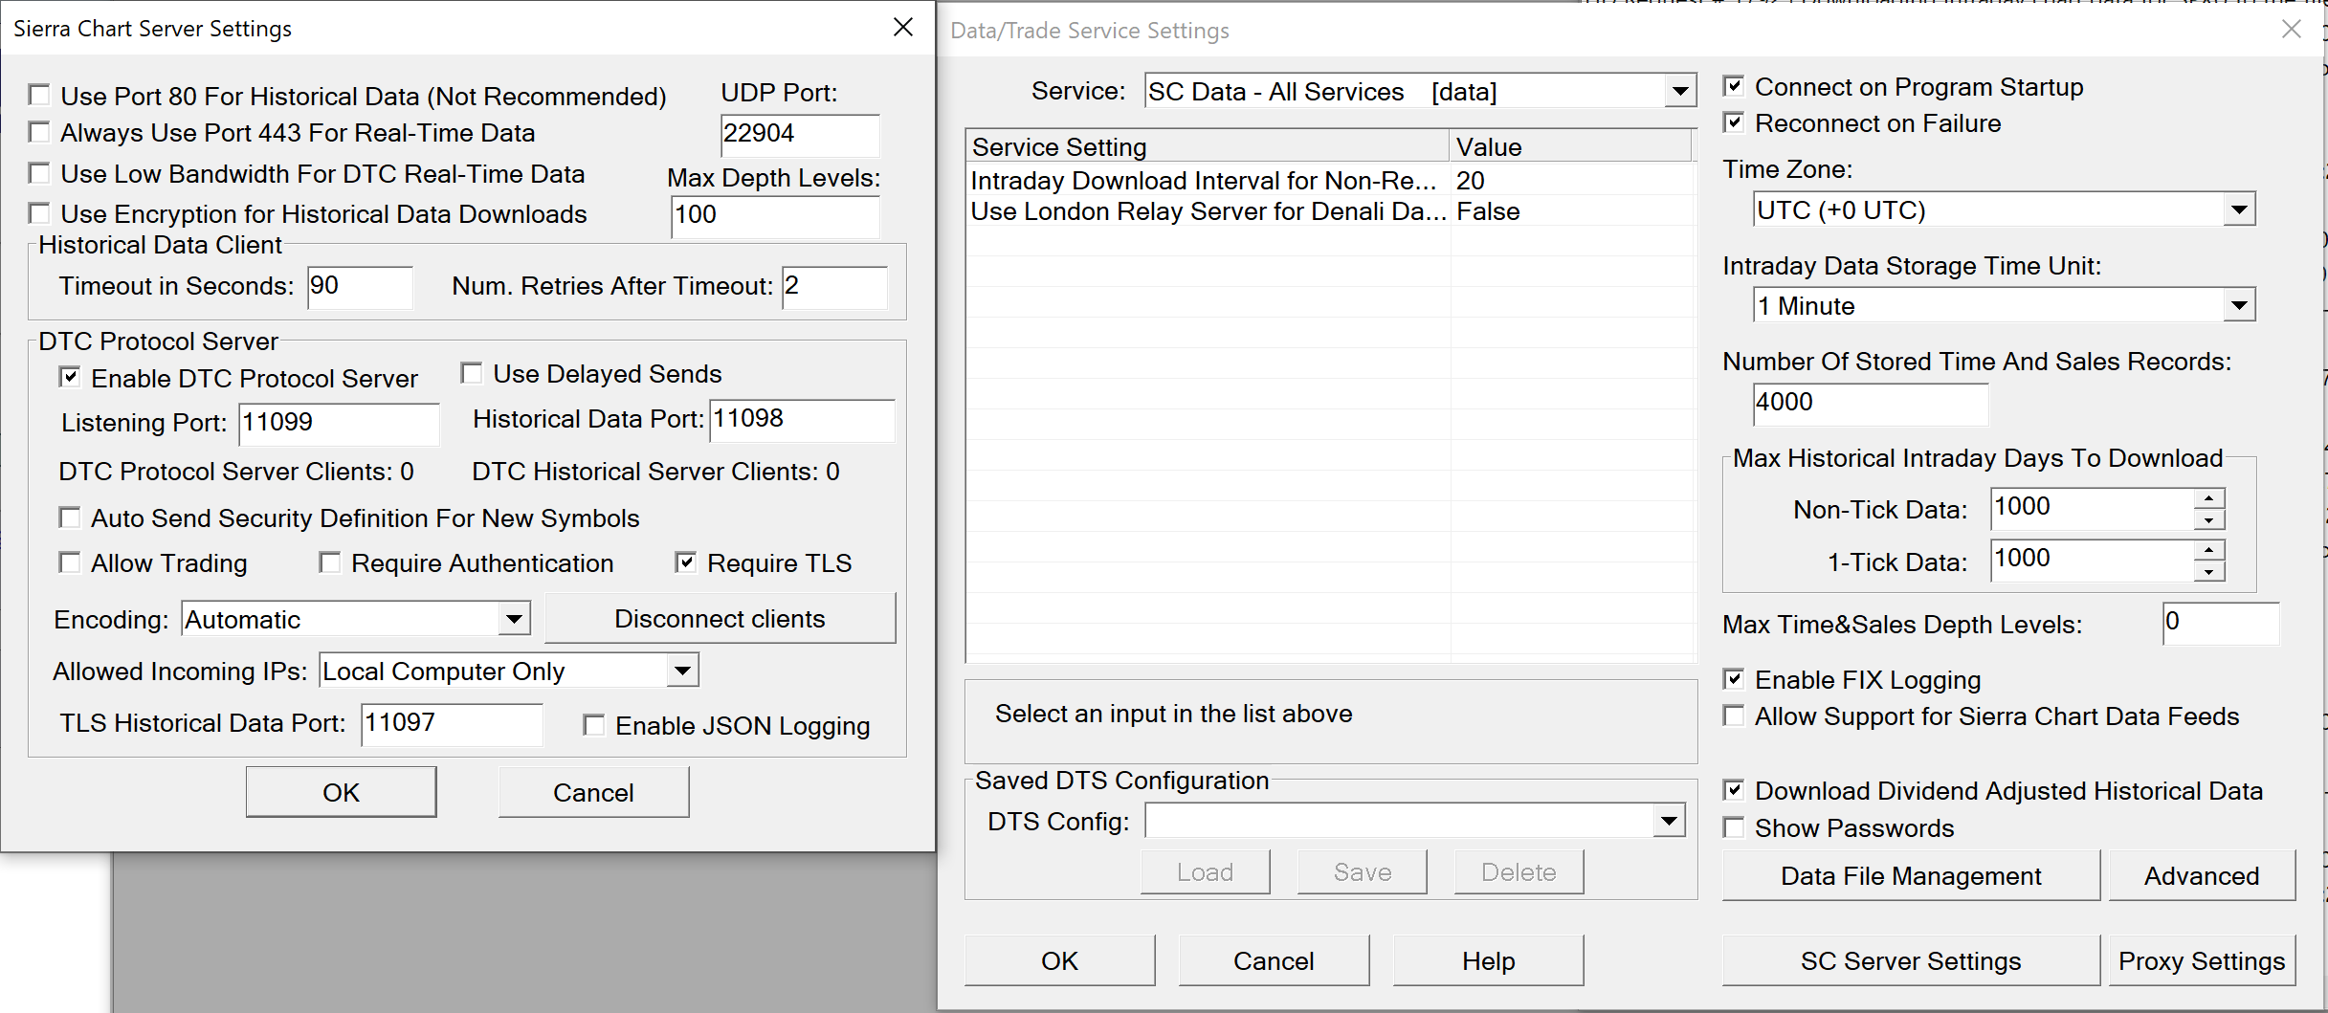Click the Disconnect clients button
The width and height of the screenshot is (2328, 1013).
click(x=720, y=619)
